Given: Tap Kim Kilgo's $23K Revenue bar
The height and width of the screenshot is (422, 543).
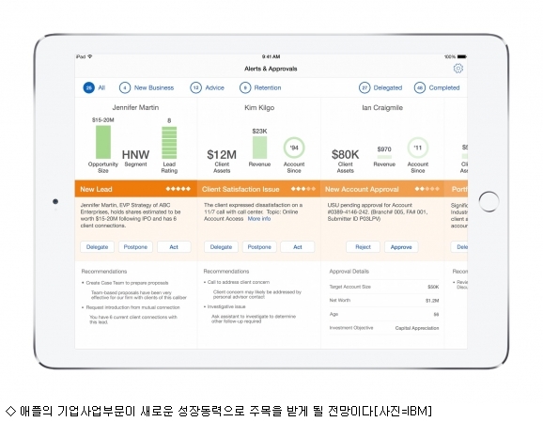Looking at the screenshot, I should pyautogui.click(x=259, y=148).
